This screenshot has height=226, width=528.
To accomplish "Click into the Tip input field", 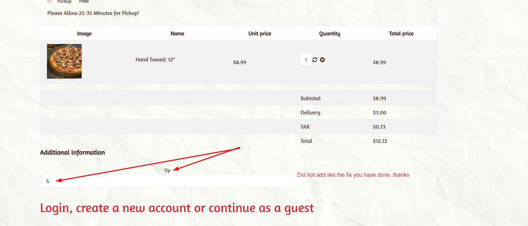I will coord(172,181).
